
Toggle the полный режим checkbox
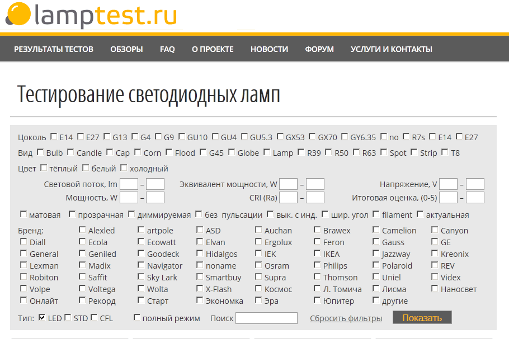137,317
